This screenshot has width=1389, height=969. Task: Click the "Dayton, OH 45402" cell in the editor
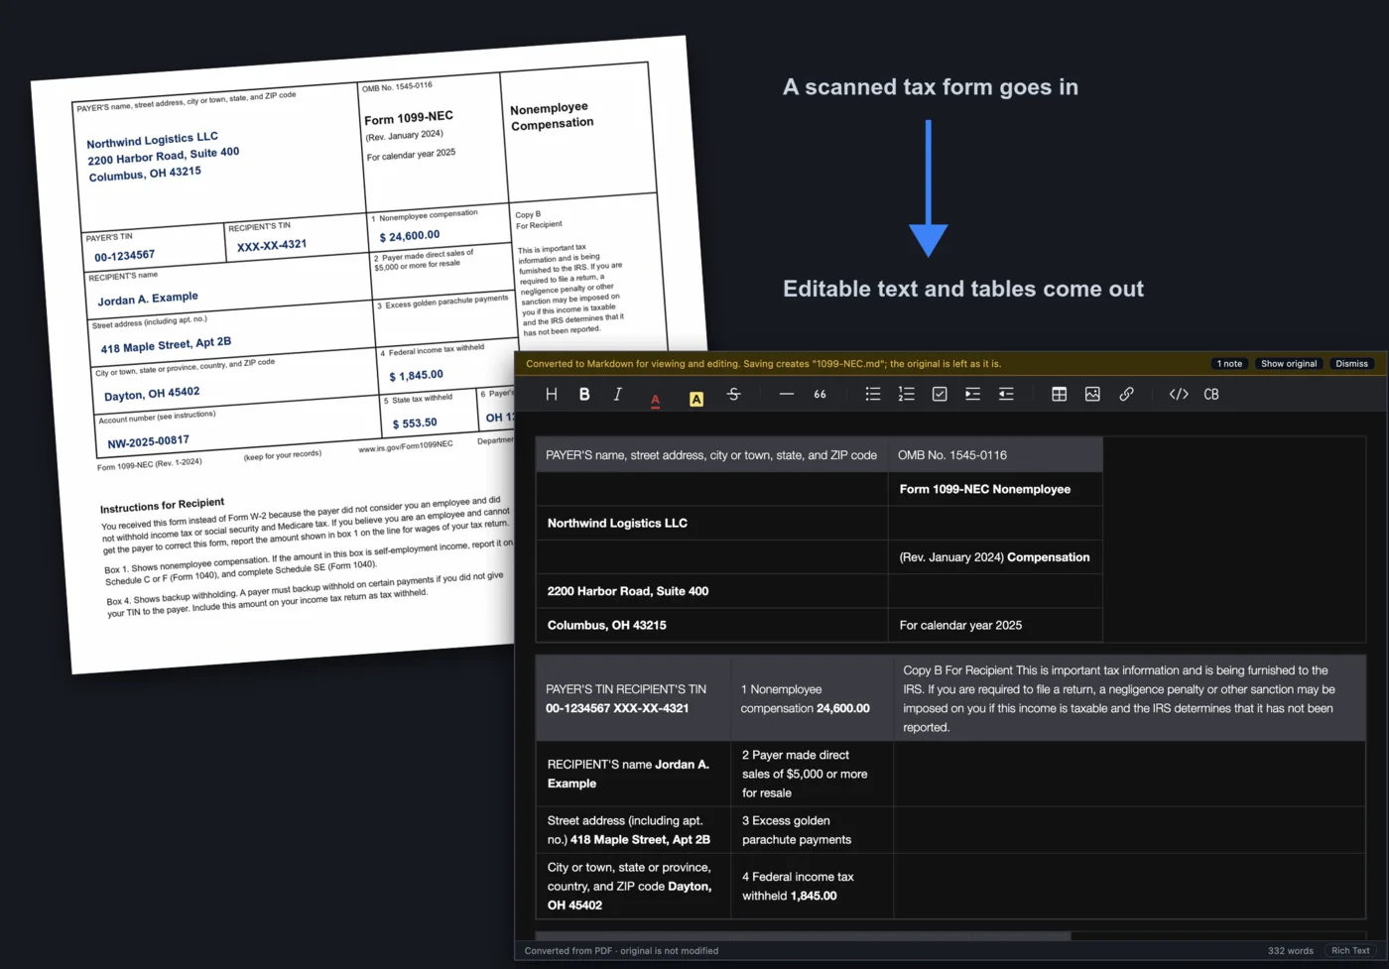633,886
